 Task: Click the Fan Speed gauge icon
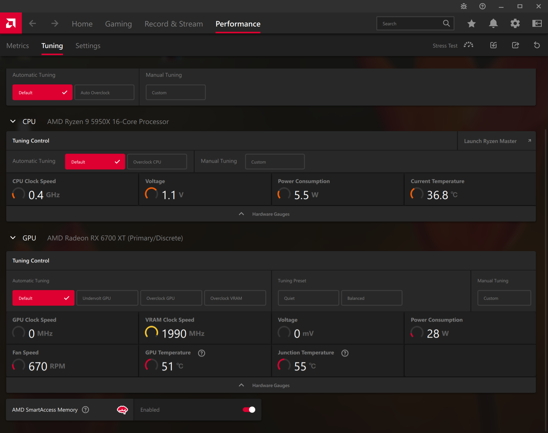(19, 365)
